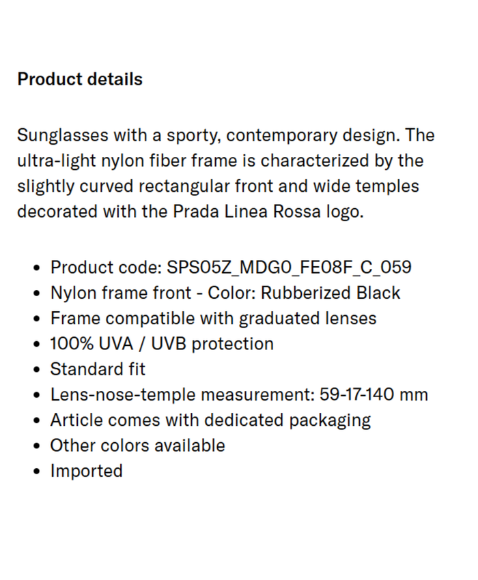Viewport: 478px width, 580px height.
Task: Click the code SPS05Z_MDG0_FE08F_C_059
Action: (289, 267)
